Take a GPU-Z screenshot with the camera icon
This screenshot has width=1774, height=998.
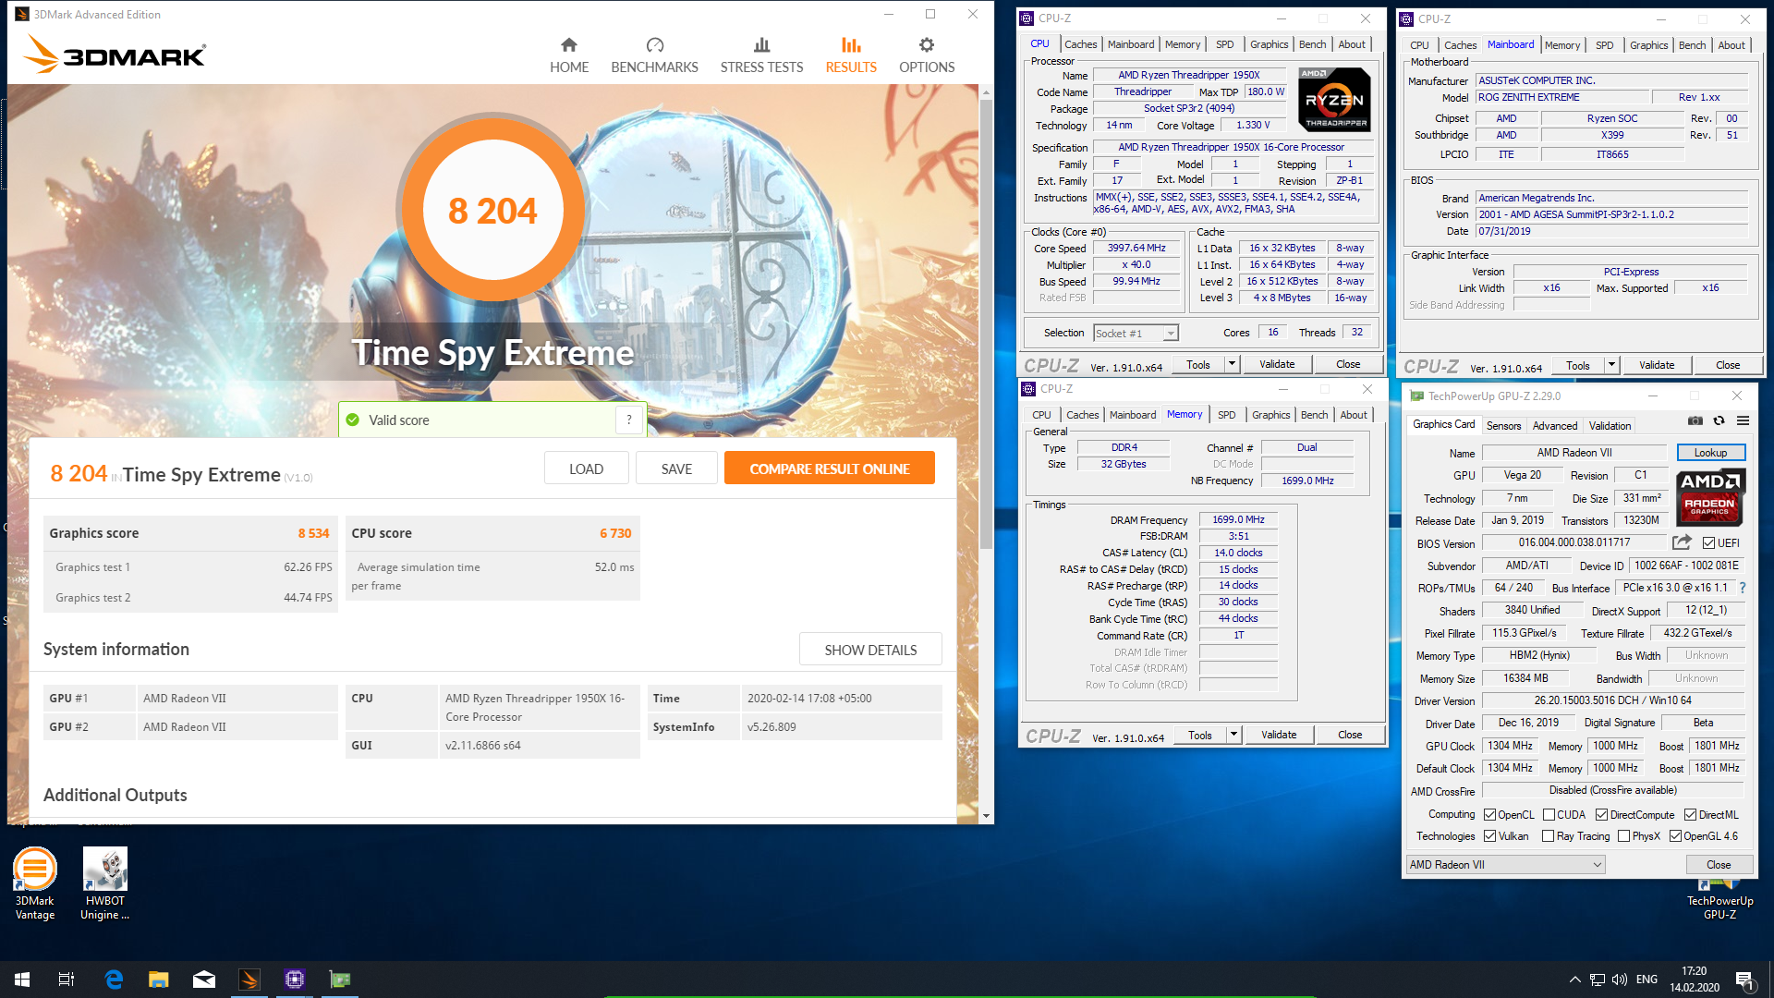point(1695,420)
